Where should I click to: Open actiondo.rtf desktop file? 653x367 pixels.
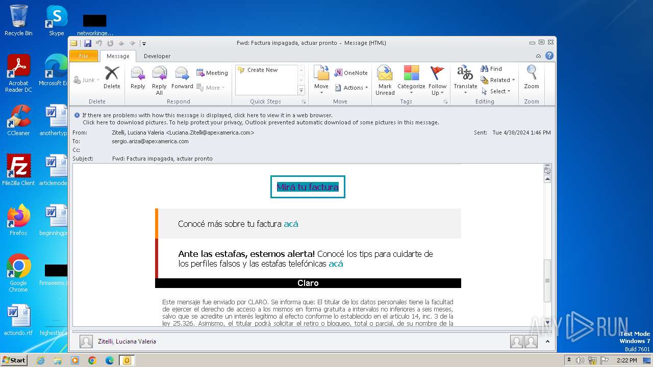18,320
